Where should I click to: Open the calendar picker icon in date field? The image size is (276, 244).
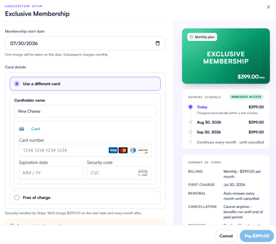click(158, 43)
